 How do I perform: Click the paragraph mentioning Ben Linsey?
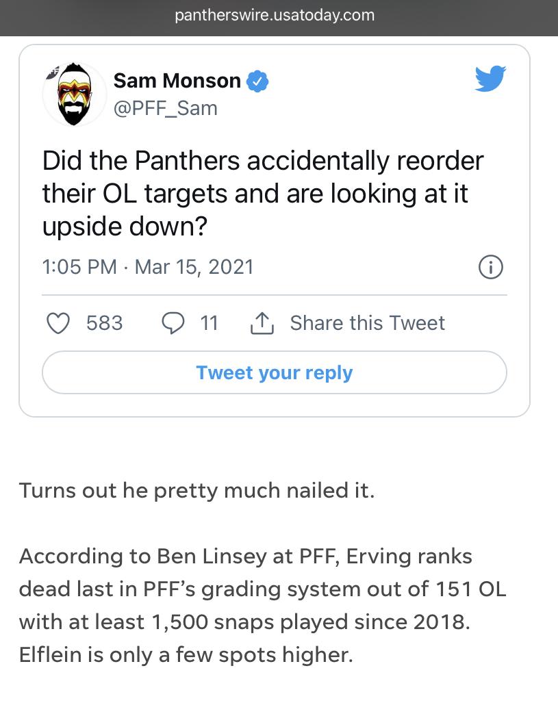pos(263,605)
